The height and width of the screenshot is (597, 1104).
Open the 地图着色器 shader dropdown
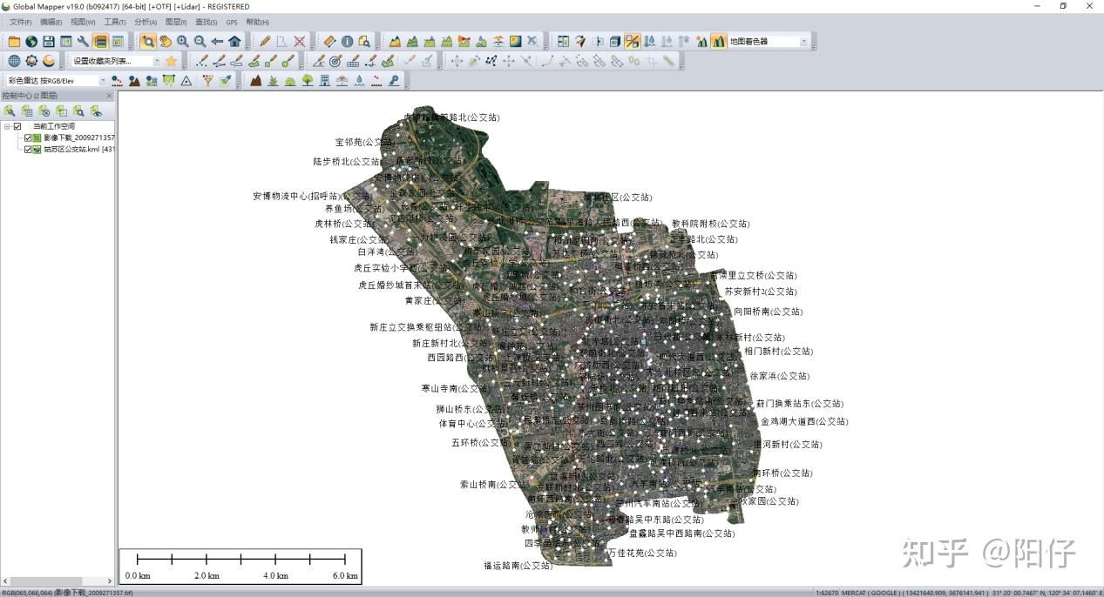[x=804, y=40]
